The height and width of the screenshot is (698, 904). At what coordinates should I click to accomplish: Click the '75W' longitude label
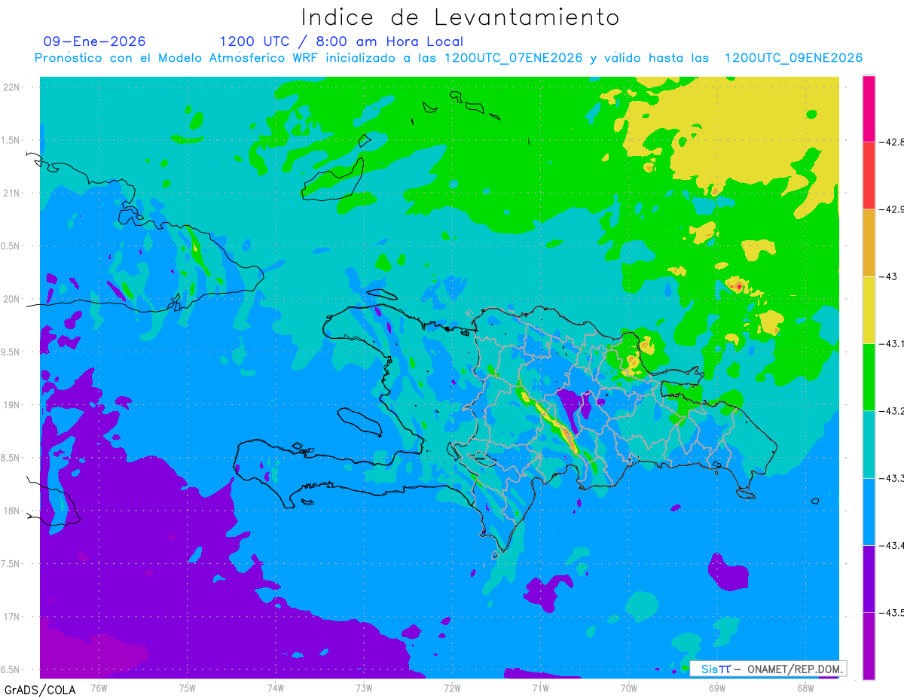pos(188,687)
